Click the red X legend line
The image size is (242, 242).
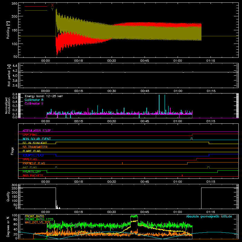tap(36, 6)
